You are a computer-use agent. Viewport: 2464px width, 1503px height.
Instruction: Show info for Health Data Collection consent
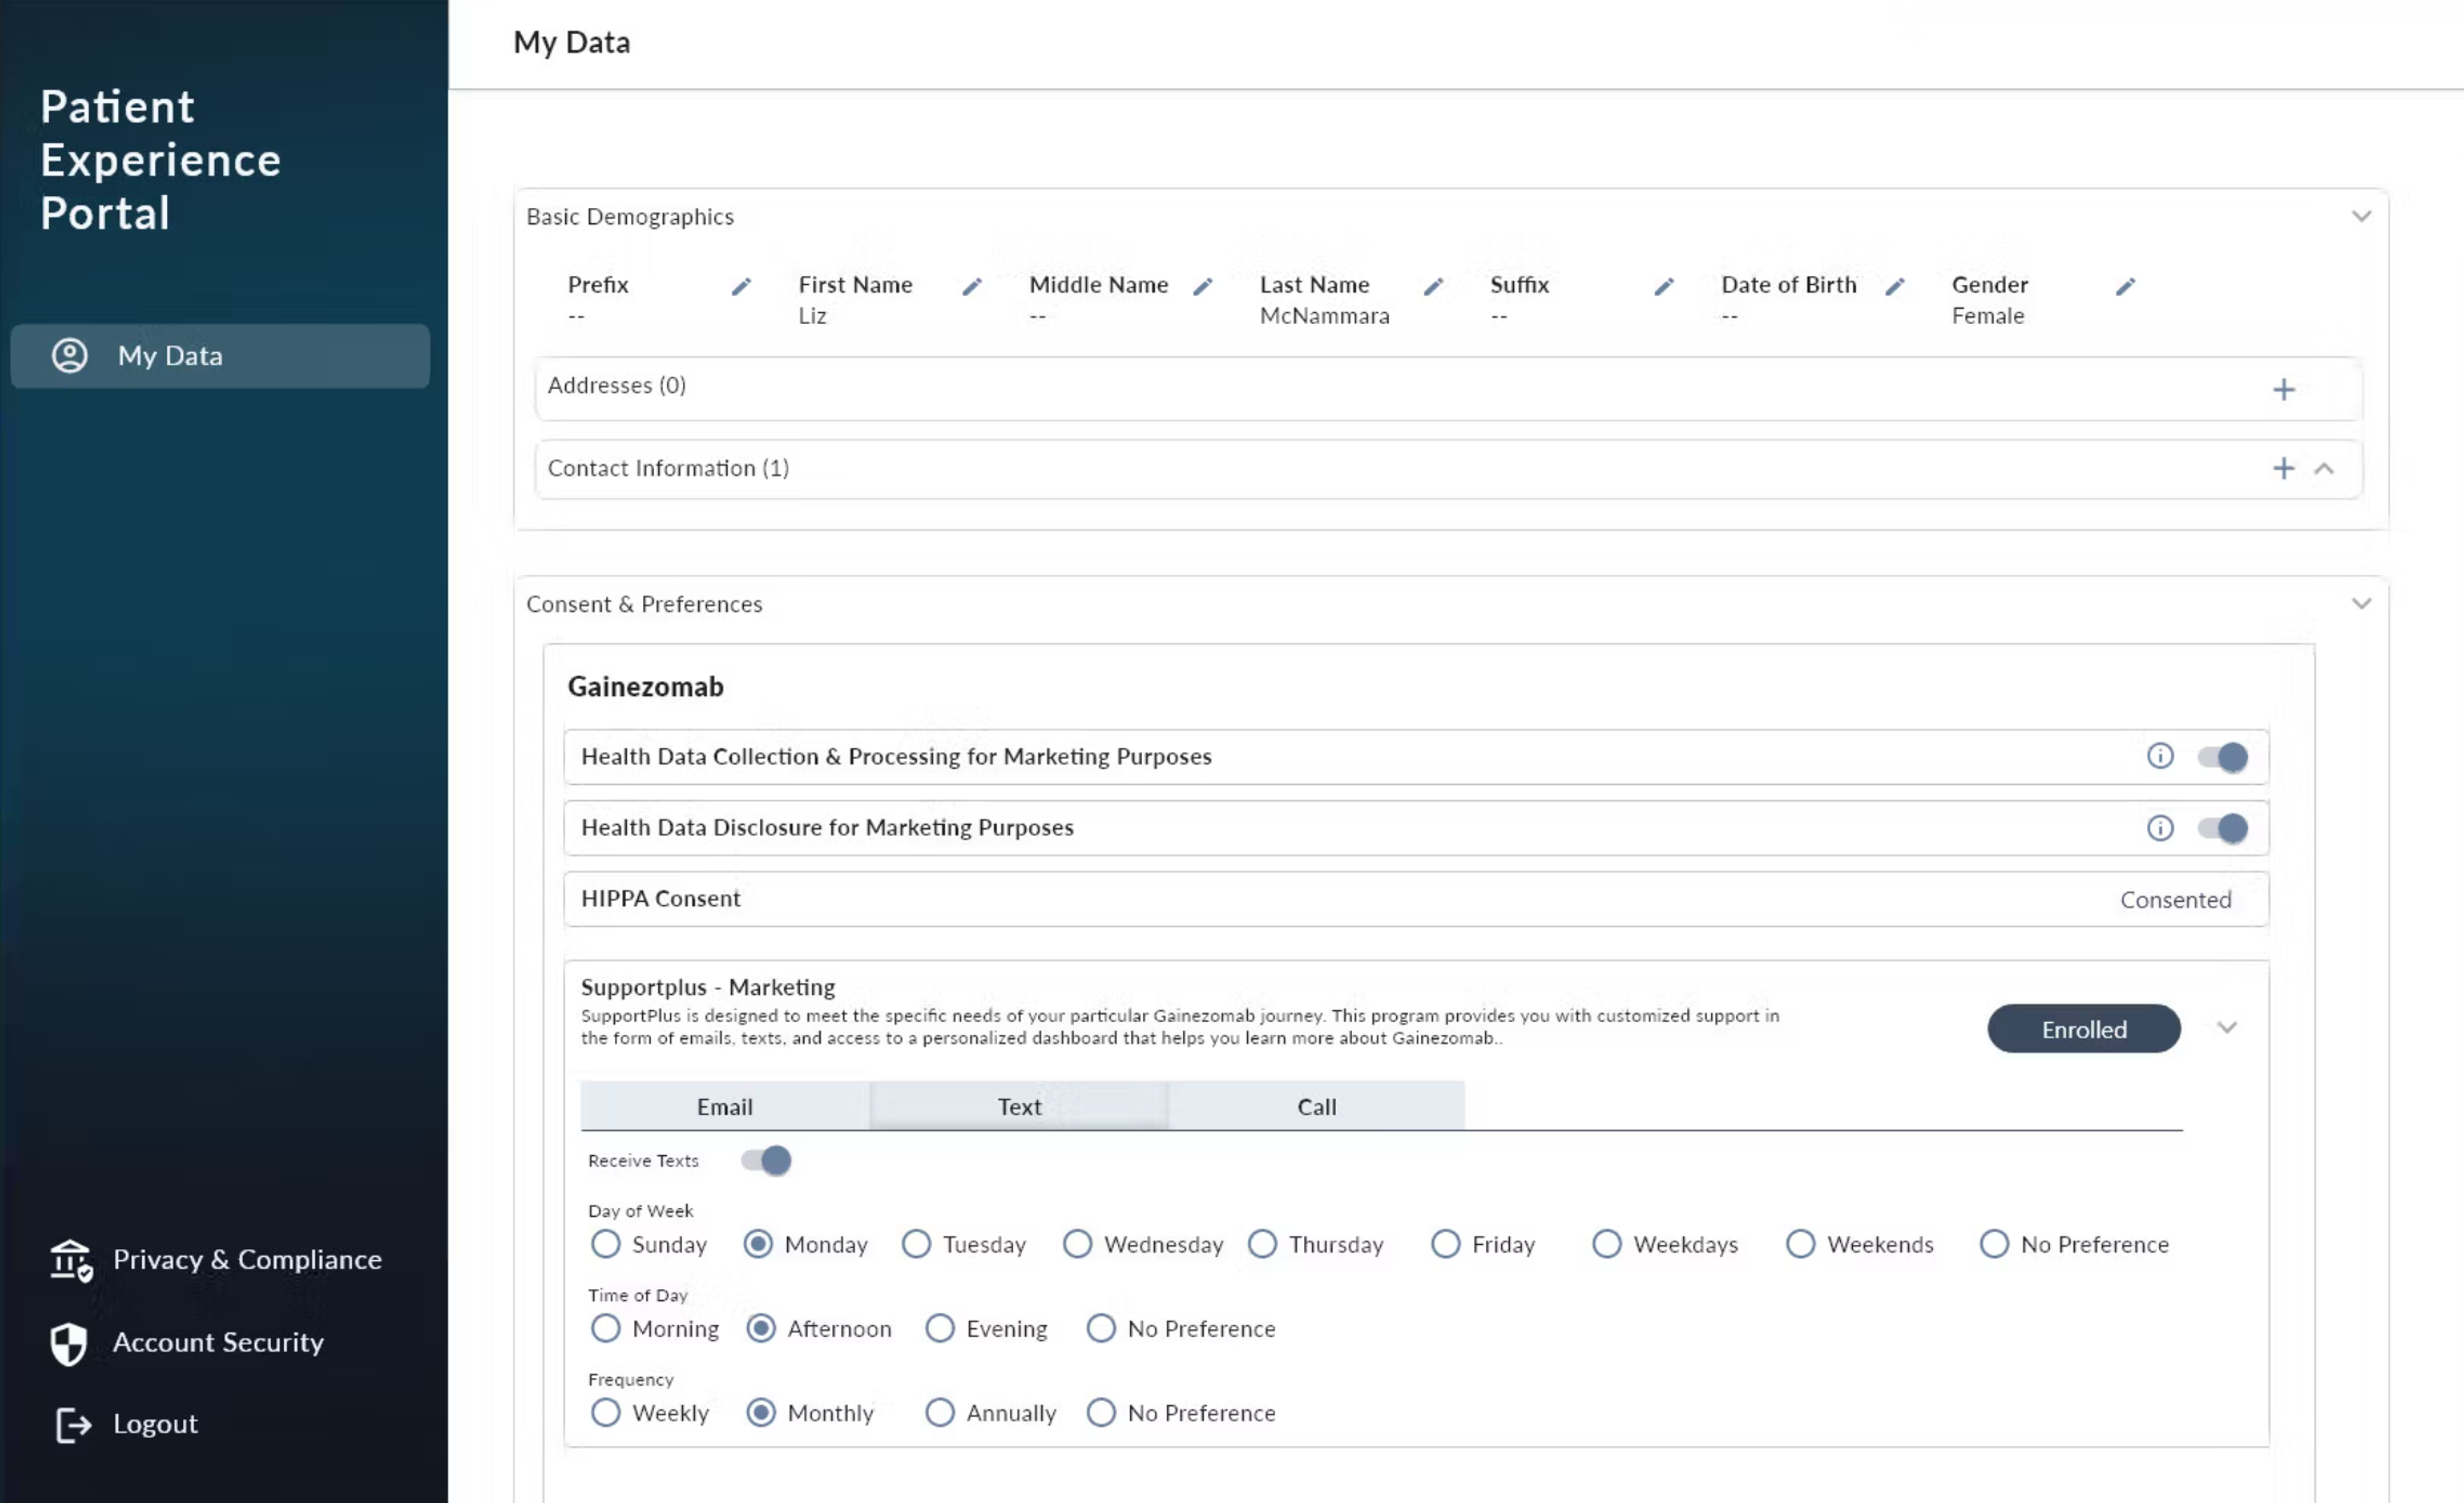2159,756
